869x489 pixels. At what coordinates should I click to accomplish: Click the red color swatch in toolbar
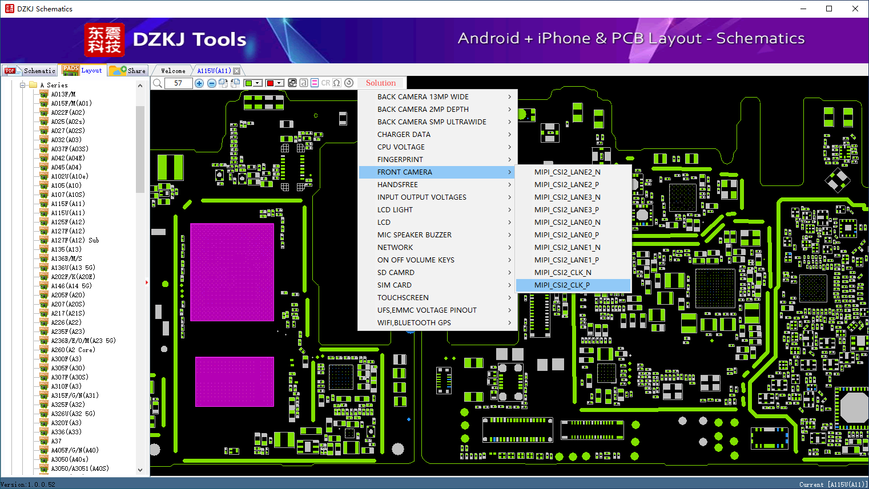(x=270, y=83)
